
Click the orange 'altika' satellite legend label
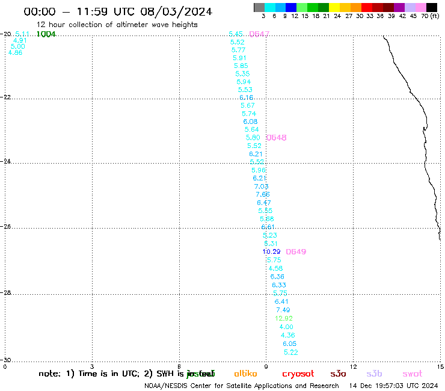245,374
